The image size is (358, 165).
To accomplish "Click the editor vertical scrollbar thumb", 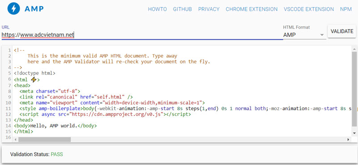I will tap(354, 89).
